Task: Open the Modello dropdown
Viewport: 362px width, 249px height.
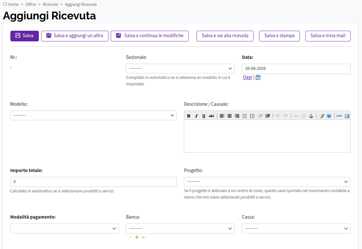Action: [94, 115]
